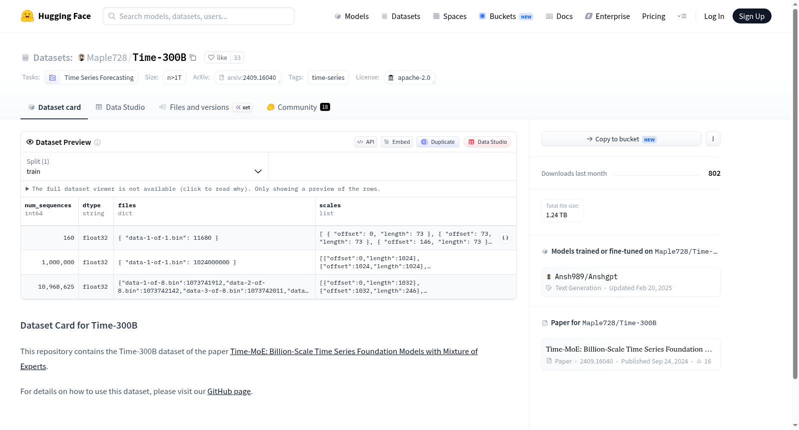Click the downloads last month value 802

(714, 173)
